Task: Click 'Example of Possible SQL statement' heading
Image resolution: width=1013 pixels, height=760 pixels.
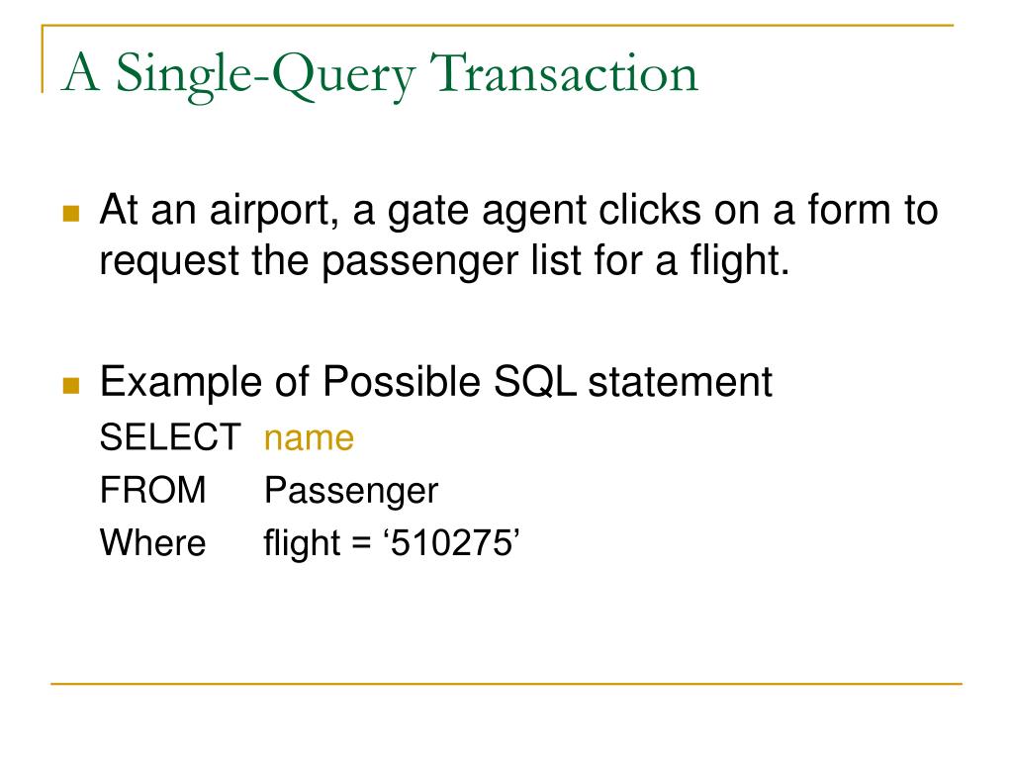Action: pyautogui.click(x=436, y=382)
